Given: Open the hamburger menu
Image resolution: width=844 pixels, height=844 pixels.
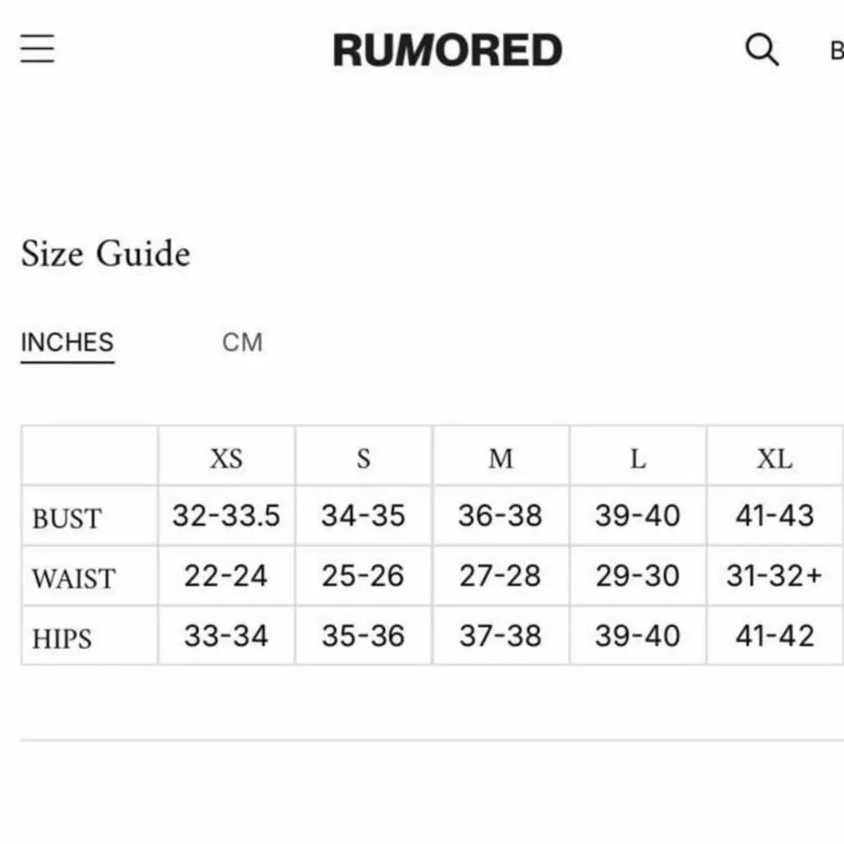Looking at the screenshot, I should [x=38, y=49].
